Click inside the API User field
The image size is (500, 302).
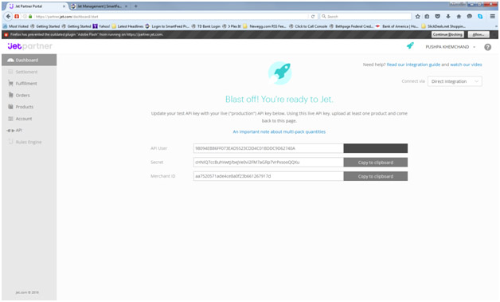(x=268, y=148)
